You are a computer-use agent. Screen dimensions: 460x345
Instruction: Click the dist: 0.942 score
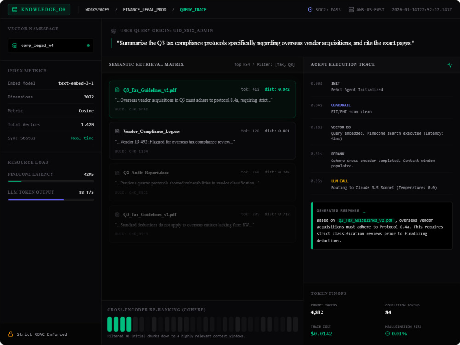click(x=277, y=90)
